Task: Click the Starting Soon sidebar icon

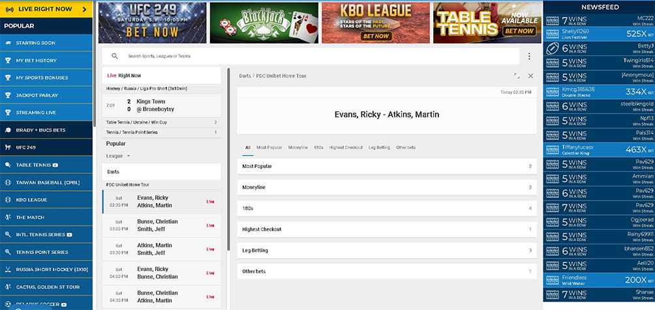Action: click(x=8, y=43)
